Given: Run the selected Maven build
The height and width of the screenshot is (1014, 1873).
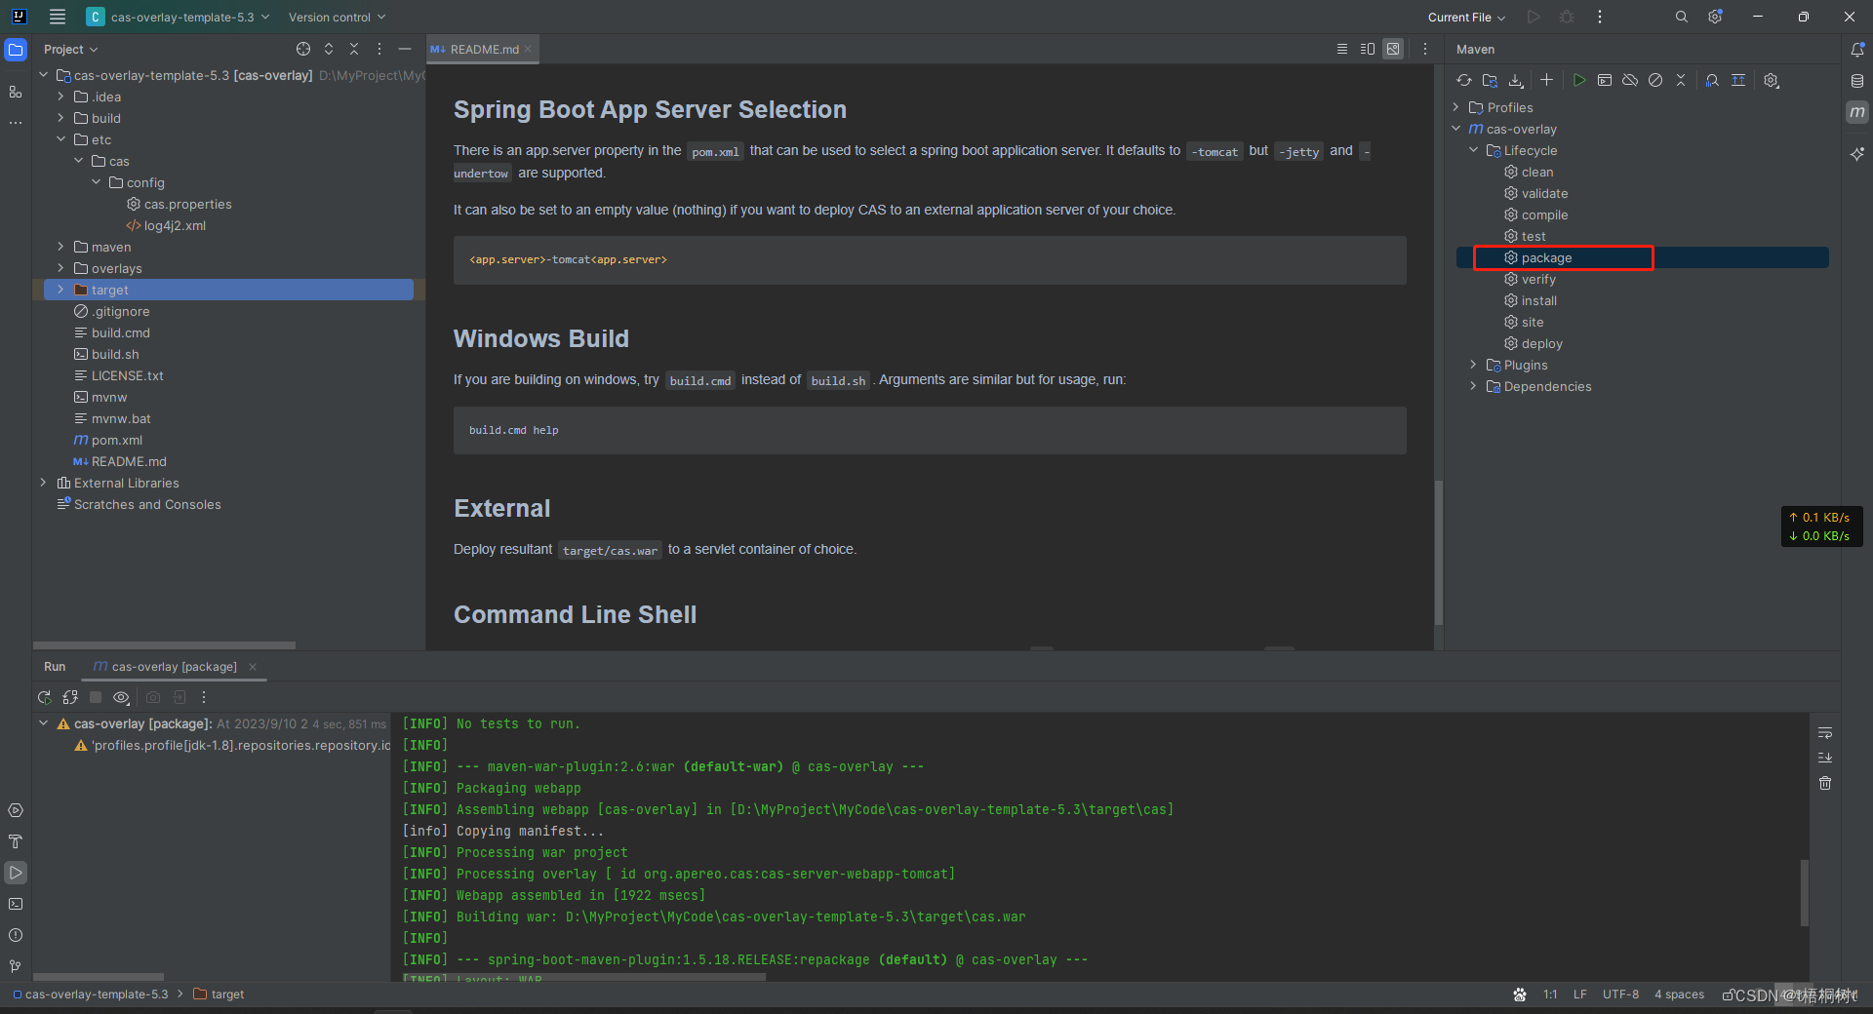Looking at the screenshot, I should [1578, 81].
